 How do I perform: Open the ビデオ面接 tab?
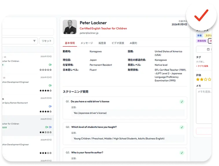(x=118, y=43)
